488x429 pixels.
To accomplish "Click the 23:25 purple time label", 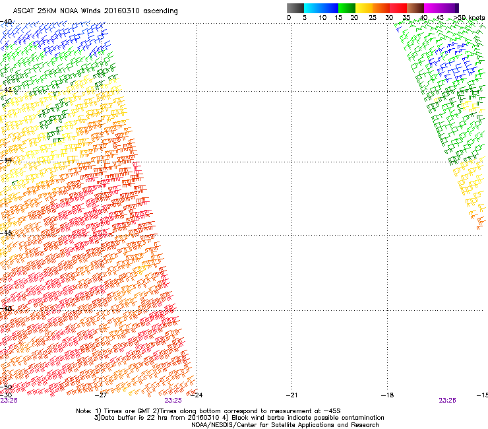I will point(173,401).
